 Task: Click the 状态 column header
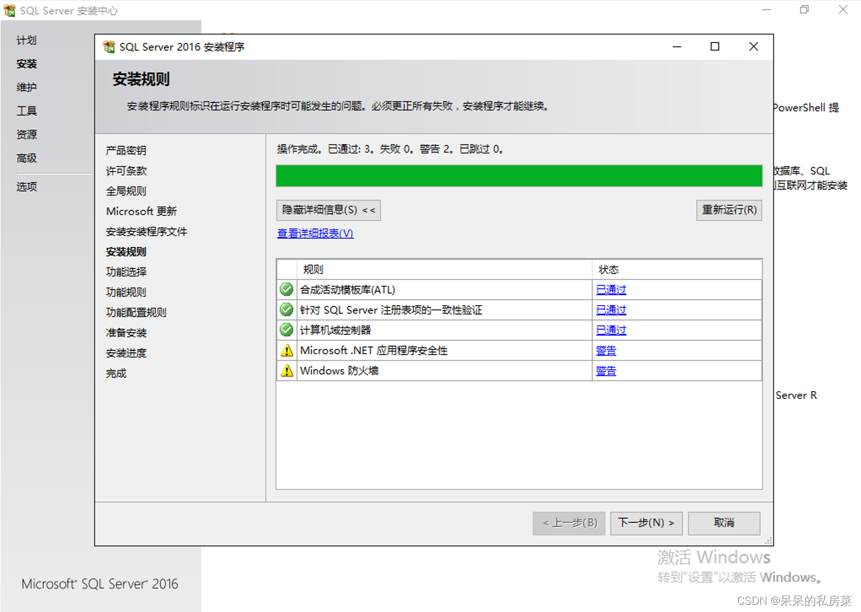click(x=677, y=270)
